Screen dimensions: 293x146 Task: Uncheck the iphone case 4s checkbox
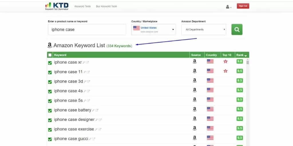(50, 92)
